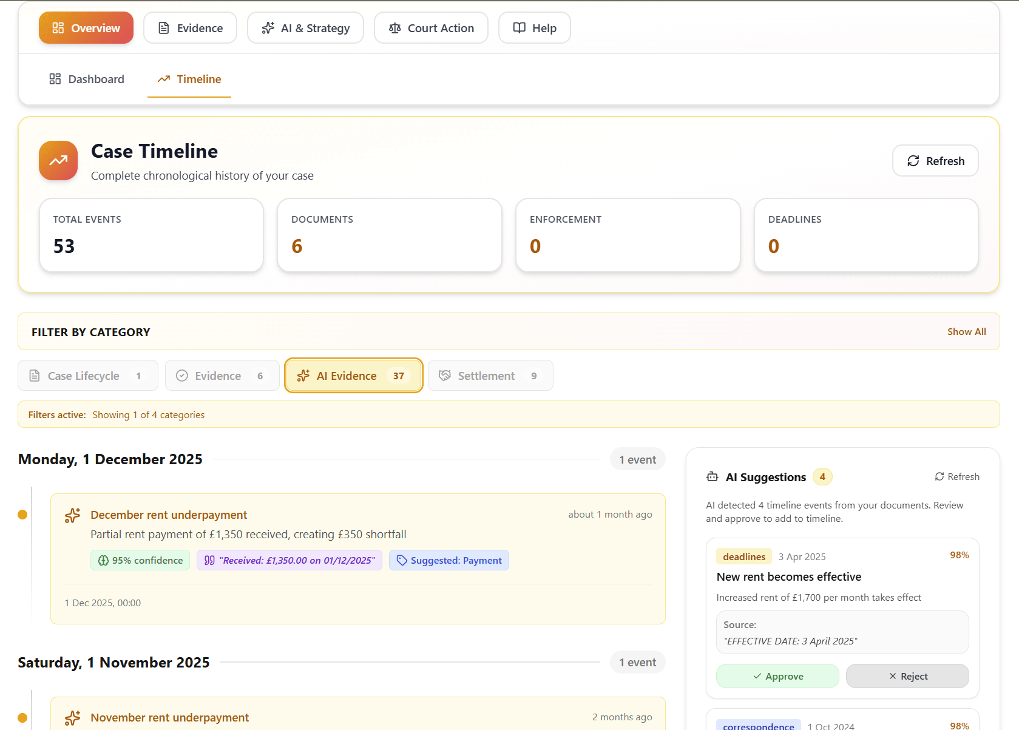Image resolution: width=1019 pixels, height=730 pixels.
Task: Click the Help book icon
Action: pos(519,27)
